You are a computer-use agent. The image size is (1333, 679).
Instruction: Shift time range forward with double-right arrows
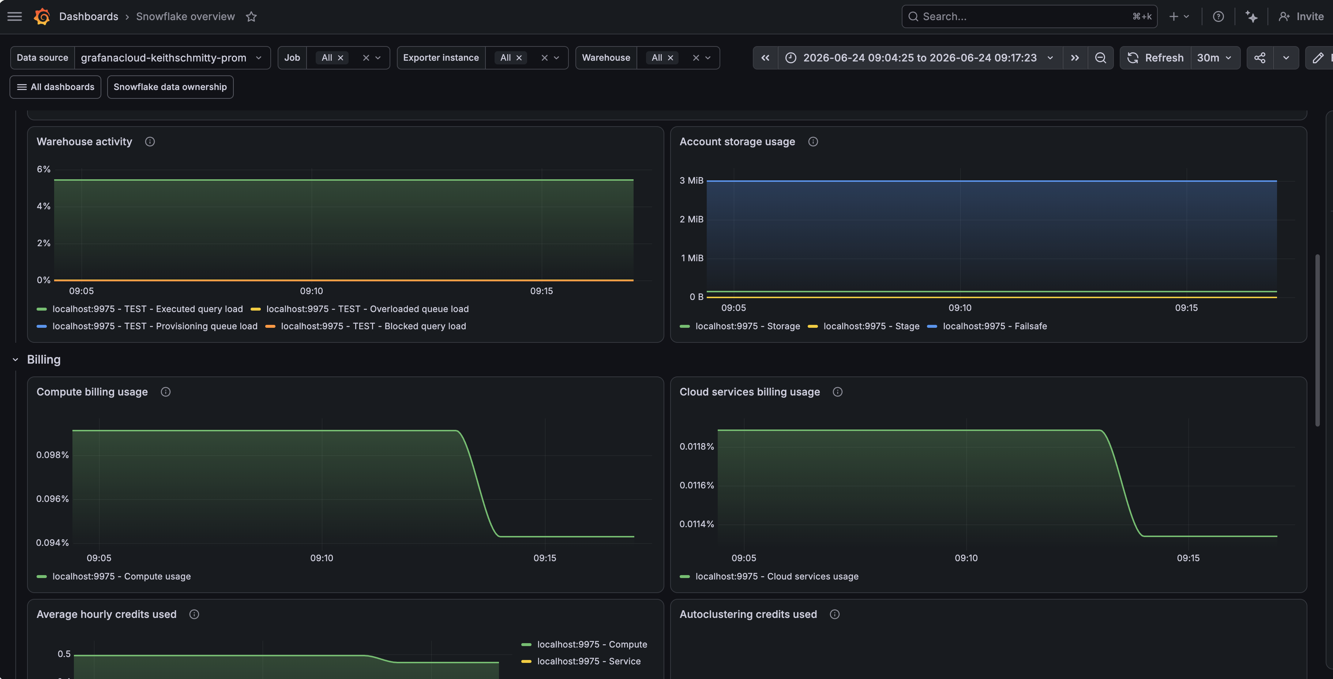(x=1075, y=57)
